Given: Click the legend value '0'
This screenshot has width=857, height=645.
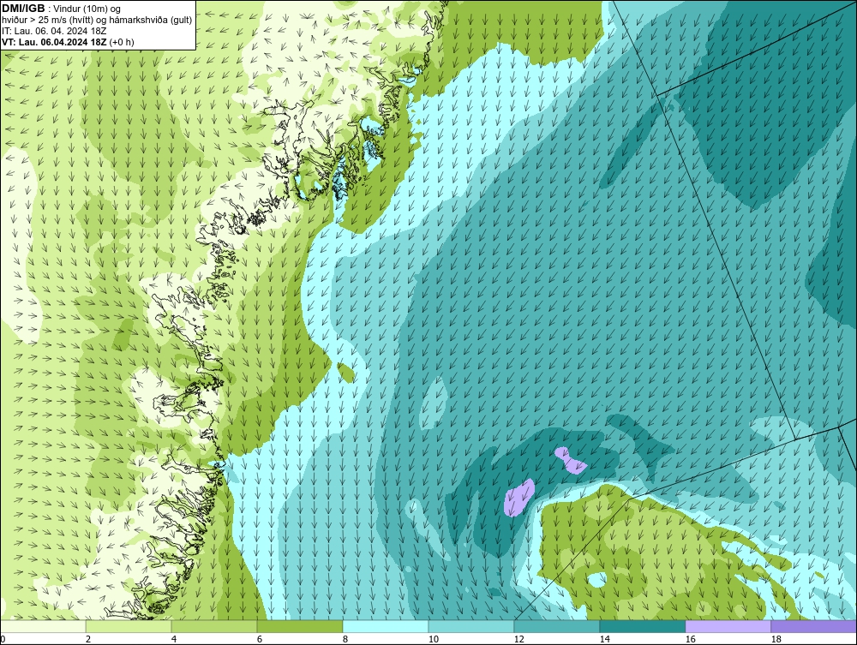Looking at the screenshot, I should [3, 639].
